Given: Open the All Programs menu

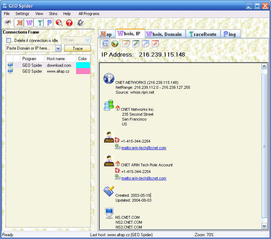Looking at the screenshot, I should coord(89,14).
